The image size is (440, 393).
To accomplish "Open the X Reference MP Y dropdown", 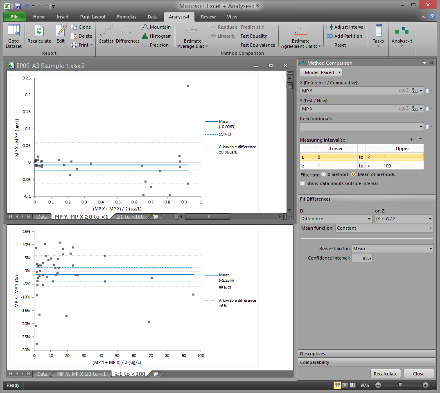I will point(421,90).
